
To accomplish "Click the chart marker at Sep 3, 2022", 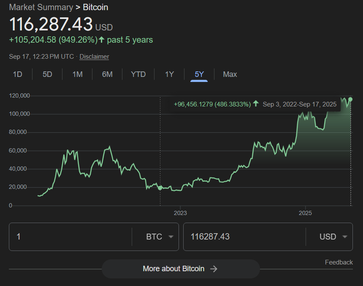I will (x=160, y=188).
